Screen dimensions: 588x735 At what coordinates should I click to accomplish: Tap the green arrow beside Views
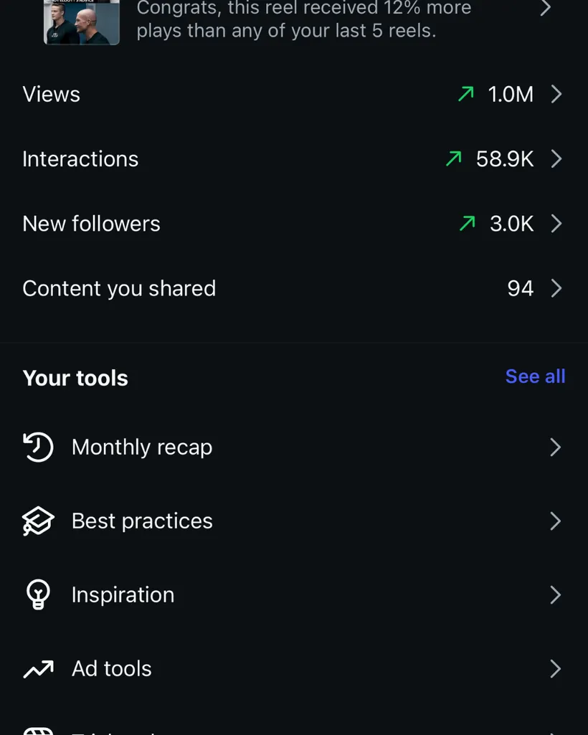click(x=465, y=94)
